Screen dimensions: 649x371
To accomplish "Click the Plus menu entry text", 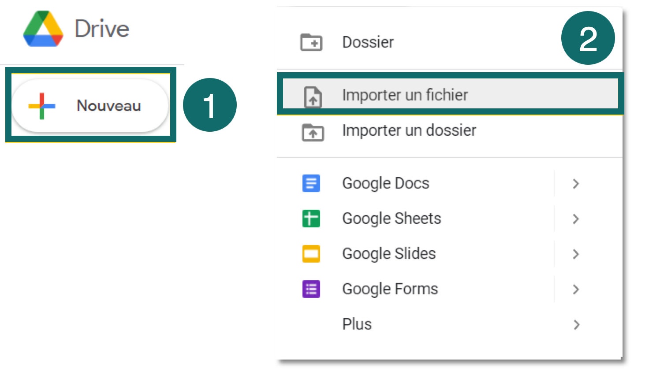I will click(357, 324).
